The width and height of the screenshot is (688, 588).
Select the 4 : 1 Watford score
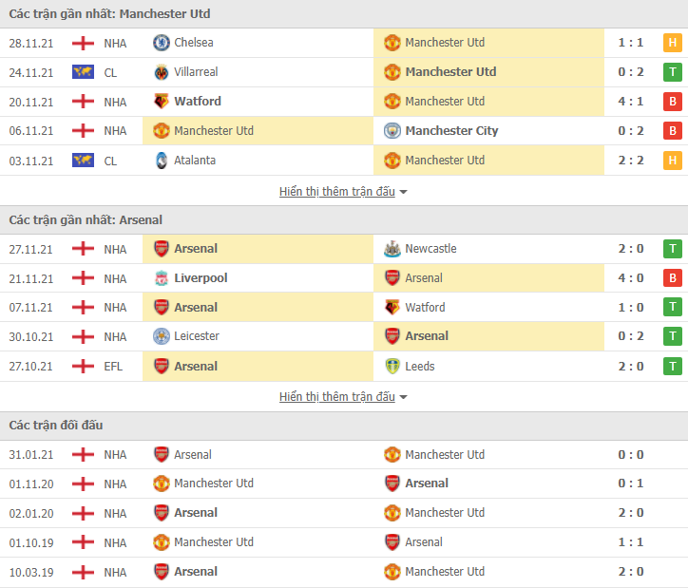tap(631, 102)
